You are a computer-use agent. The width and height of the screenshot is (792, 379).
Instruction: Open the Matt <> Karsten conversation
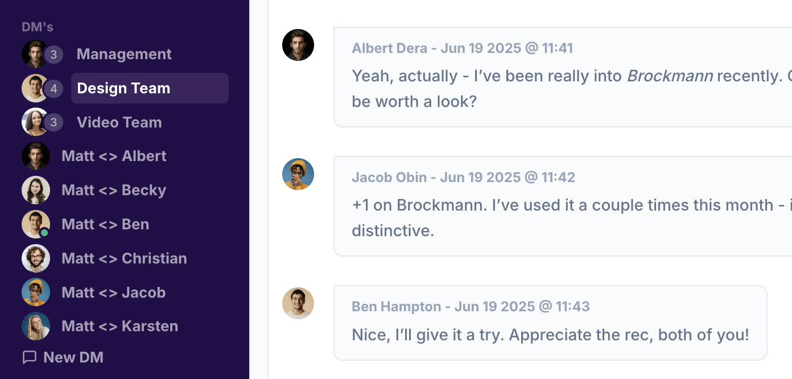pyautogui.click(x=119, y=326)
